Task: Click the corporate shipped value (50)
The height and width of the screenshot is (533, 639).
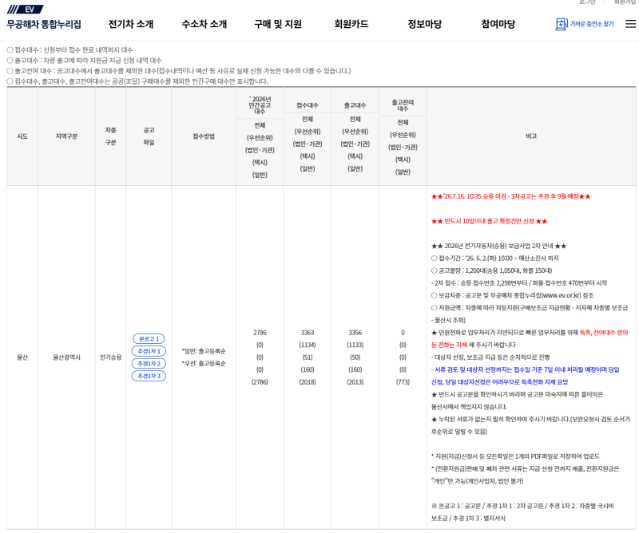Action: point(355,357)
